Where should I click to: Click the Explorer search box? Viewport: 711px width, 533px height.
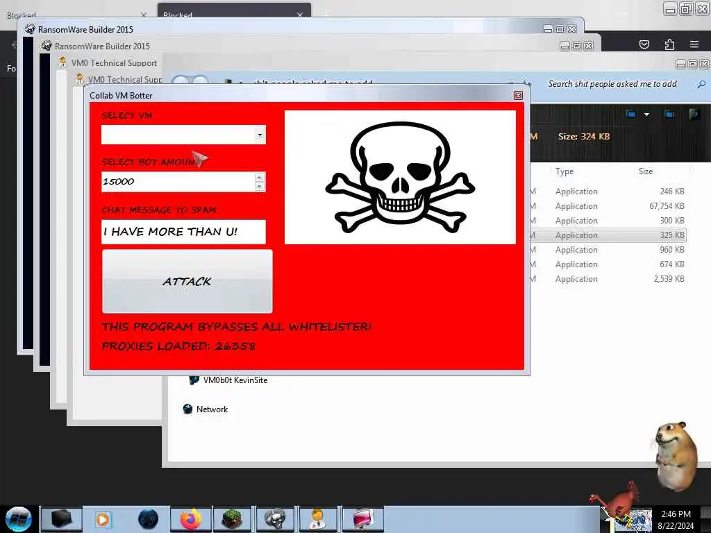[x=612, y=84]
